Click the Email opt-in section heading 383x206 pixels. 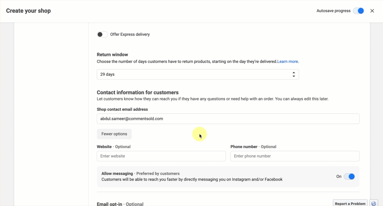click(x=109, y=204)
